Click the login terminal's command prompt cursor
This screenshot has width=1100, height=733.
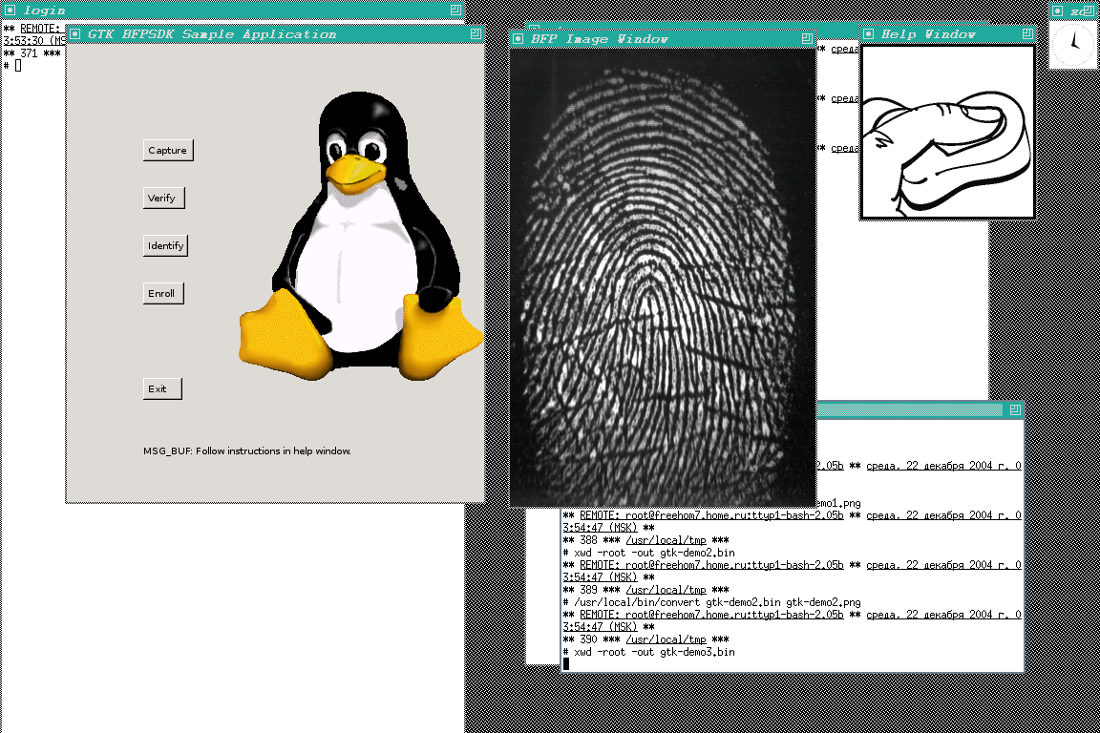[18, 65]
